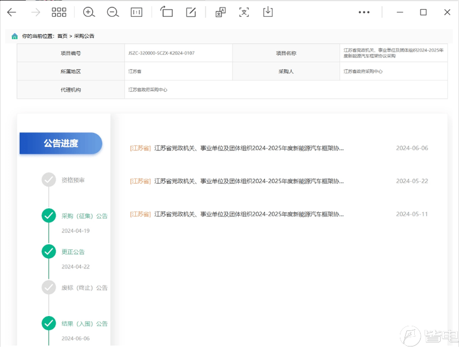This screenshot has width=459, height=347.
Task: Click 采购公告 breadcrumb text
Action: tap(84, 36)
